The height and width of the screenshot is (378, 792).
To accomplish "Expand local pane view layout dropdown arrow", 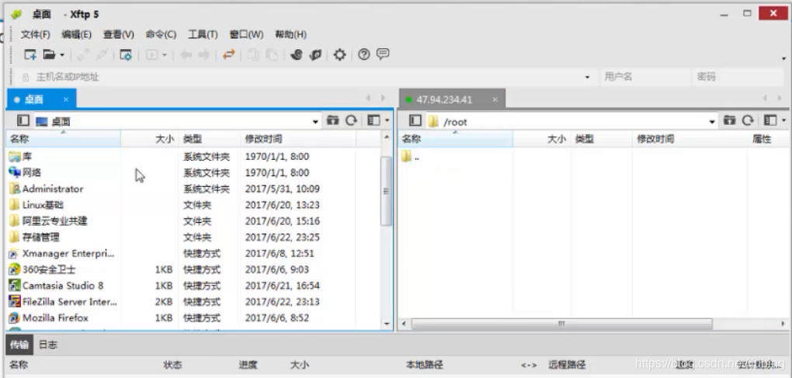I will point(387,120).
